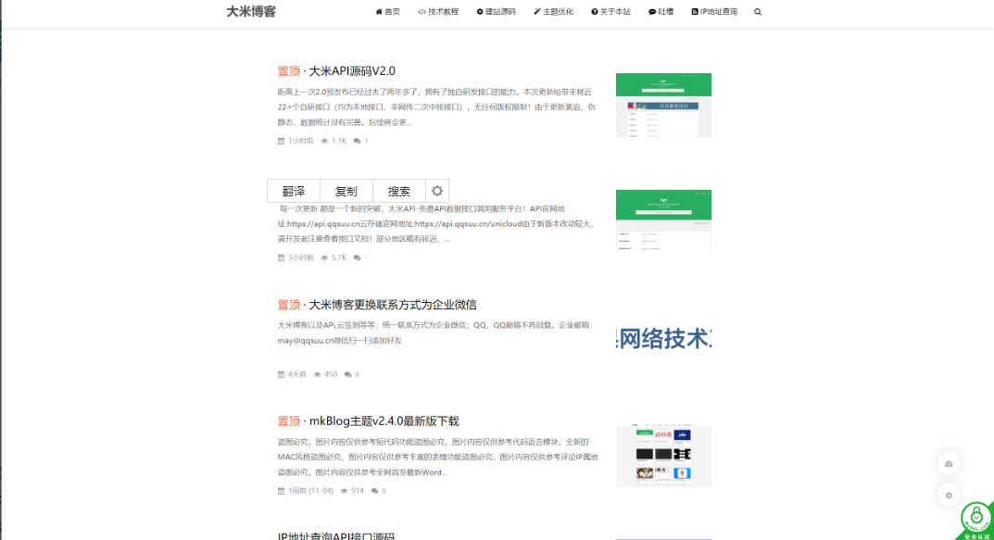Screen dimensions: 994x540
Task: Click the floating settings gear at right edge
Action: (x=949, y=496)
